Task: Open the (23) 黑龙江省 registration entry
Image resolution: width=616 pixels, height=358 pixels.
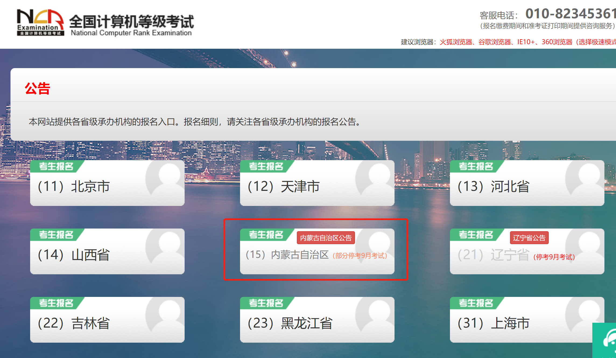Action: [x=290, y=323]
